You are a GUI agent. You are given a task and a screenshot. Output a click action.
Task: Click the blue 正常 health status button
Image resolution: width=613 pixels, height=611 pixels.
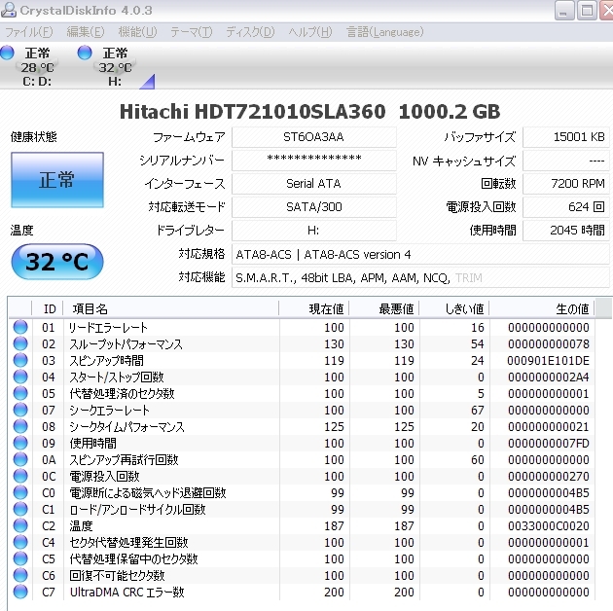[x=57, y=180]
